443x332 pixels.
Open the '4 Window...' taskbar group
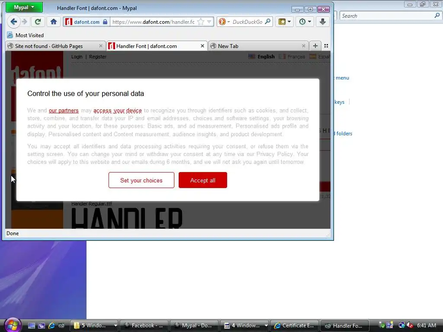pyautogui.click(x=245, y=326)
